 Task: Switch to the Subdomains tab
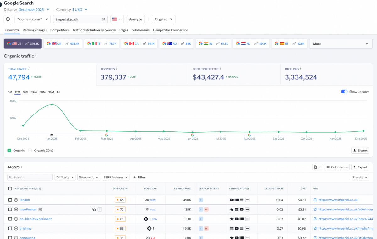[140, 30]
